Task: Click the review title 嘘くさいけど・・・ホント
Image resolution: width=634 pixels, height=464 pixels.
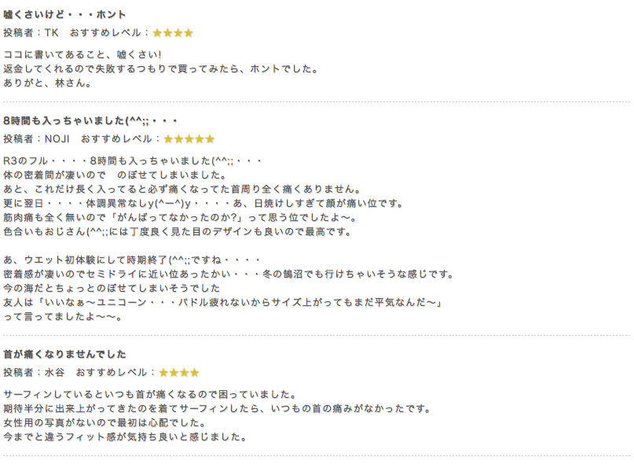Action: tap(65, 15)
